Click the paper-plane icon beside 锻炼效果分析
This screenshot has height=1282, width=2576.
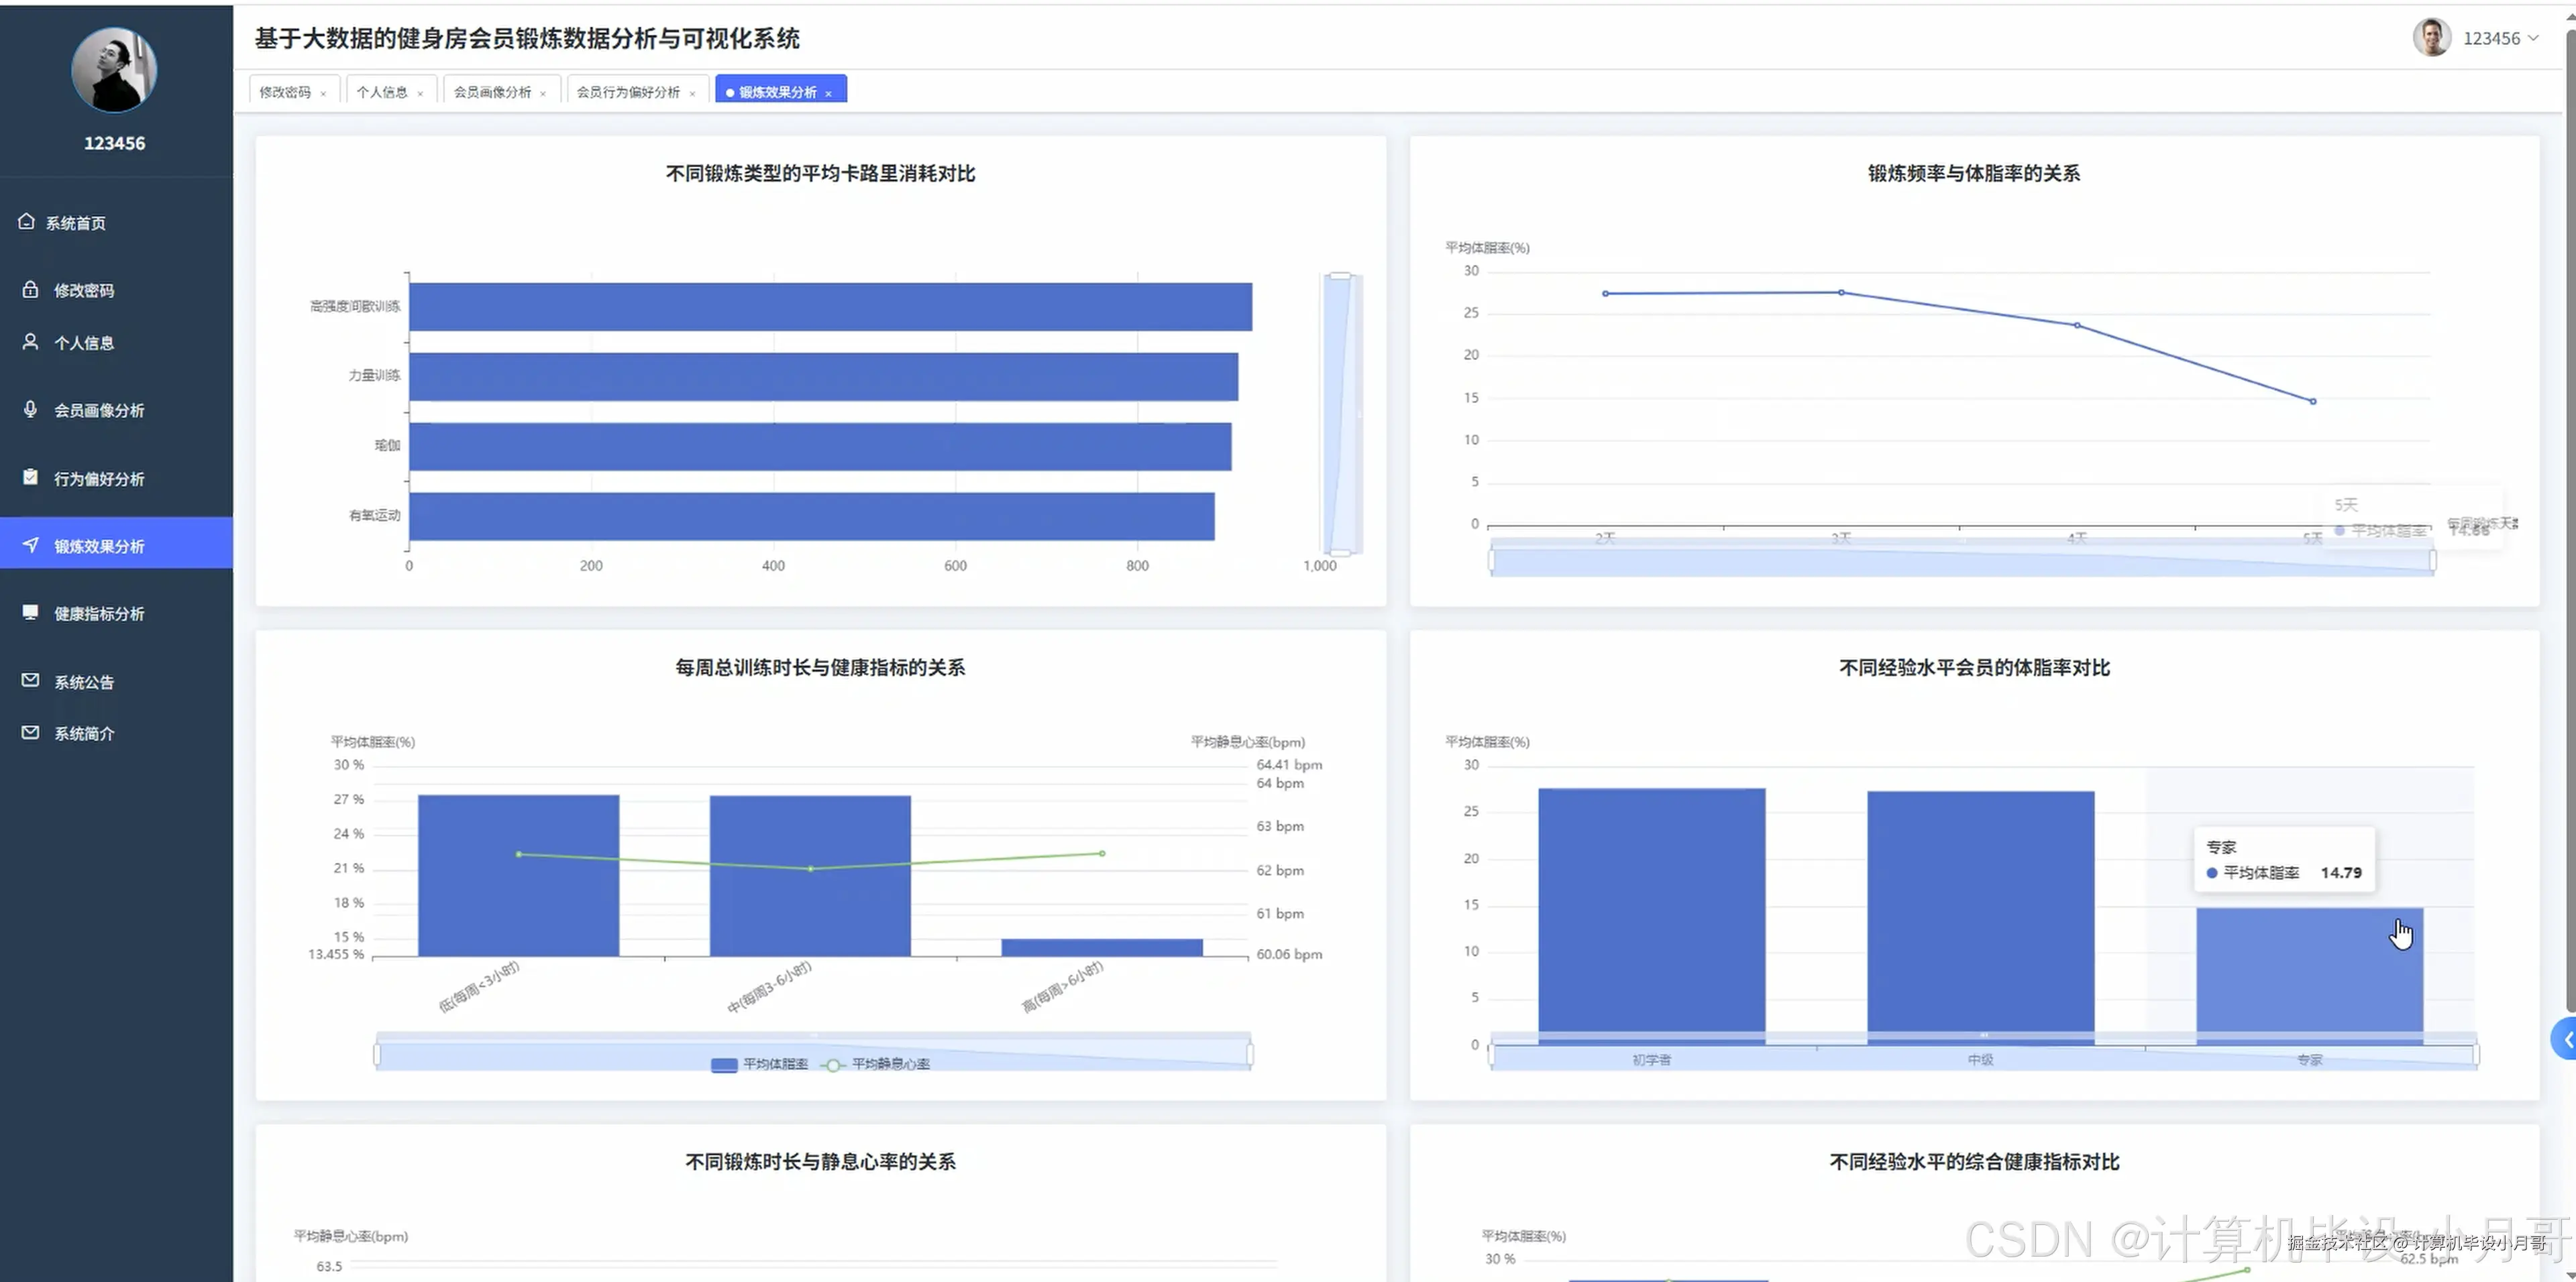(31, 544)
